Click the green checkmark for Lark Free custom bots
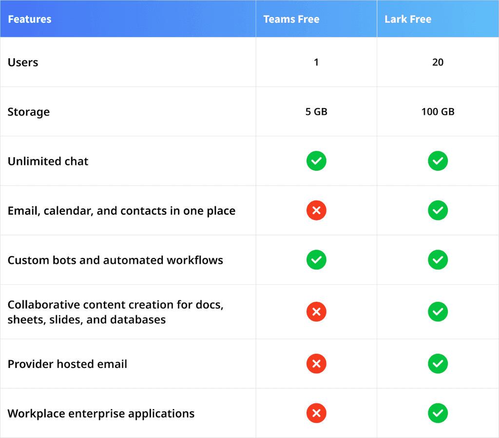This screenshot has height=438, width=499. point(438,260)
